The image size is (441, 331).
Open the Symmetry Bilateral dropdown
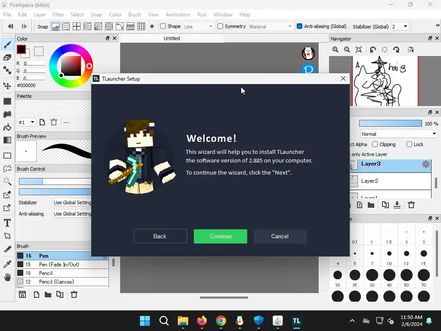tap(270, 26)
